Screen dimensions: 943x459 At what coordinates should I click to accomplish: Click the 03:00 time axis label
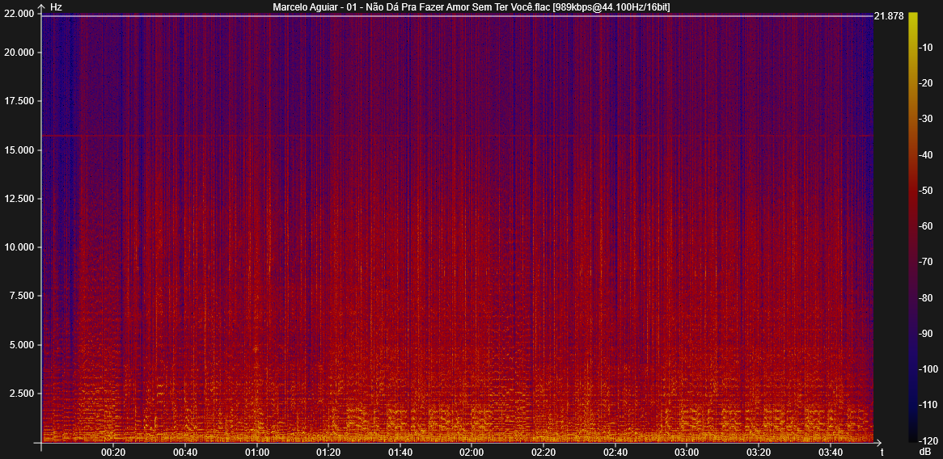point(686,452)
